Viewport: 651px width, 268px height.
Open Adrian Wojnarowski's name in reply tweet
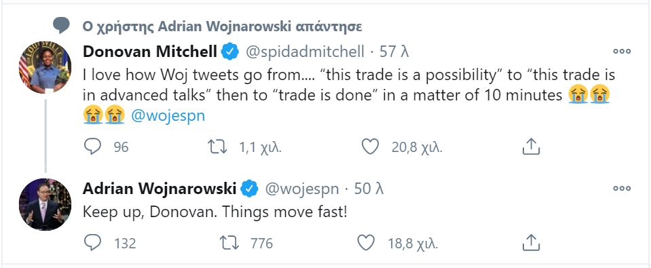point(160,189)
